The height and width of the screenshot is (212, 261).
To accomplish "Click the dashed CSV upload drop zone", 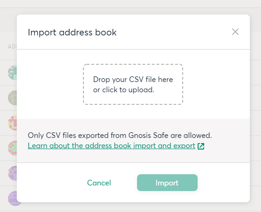I will (x=133, y=84).
